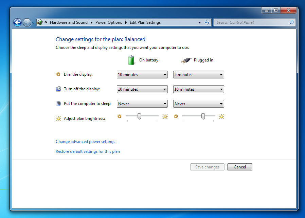Click the search magnifier icon
305x218 pixels.
[291, 22]
